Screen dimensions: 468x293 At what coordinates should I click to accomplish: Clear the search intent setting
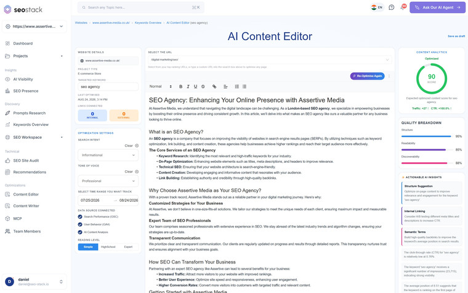click(131, 146)
